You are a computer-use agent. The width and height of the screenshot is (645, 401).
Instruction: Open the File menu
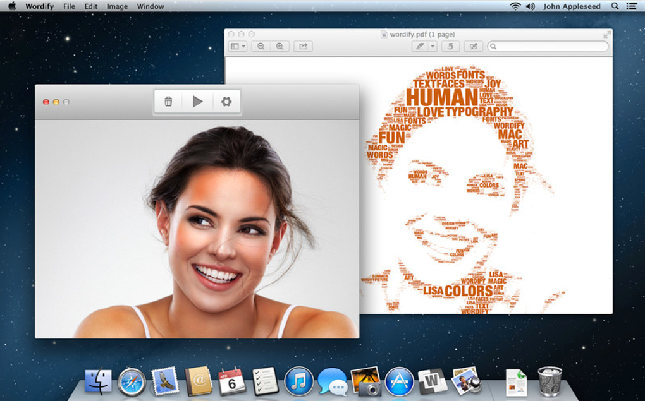(69, 6)
